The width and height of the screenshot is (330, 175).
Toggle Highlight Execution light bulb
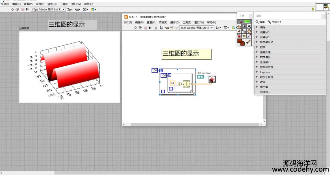tap(156, 28)
